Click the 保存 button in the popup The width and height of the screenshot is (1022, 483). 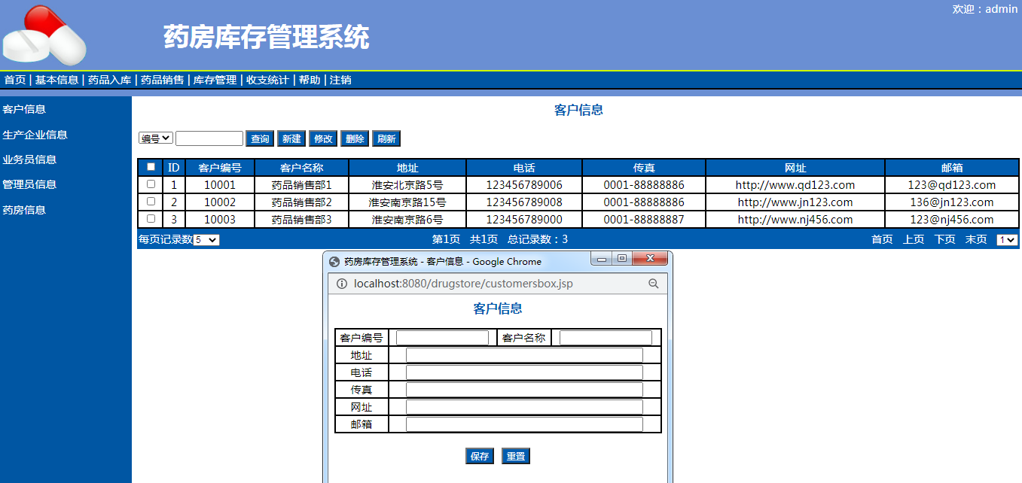(x=480, y=456)
